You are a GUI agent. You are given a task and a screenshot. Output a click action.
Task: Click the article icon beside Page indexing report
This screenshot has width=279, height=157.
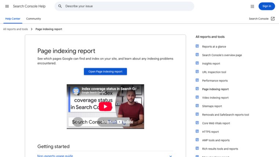pyautogui.click(x=197, y=89)
